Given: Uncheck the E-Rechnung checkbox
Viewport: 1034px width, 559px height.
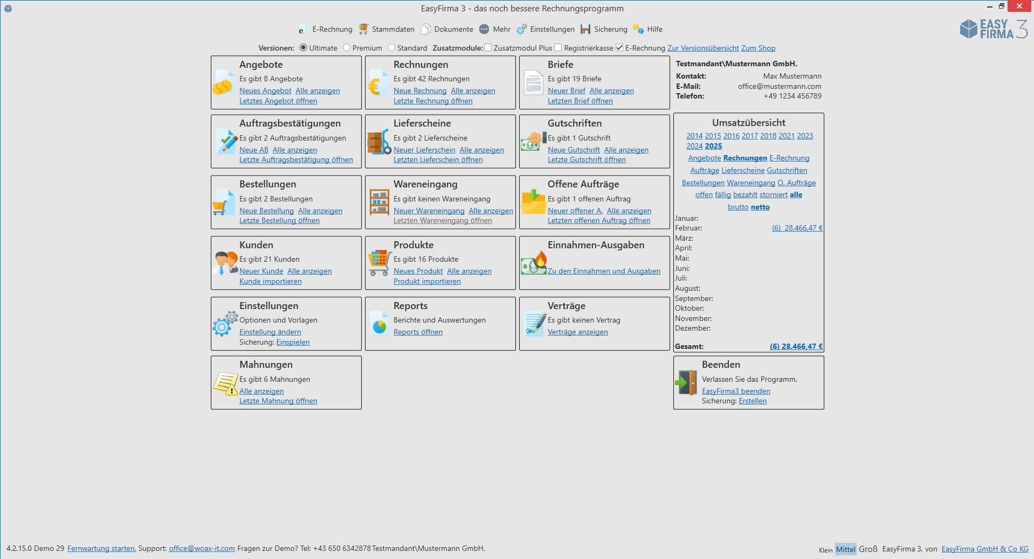Looking at the screenshot, I should 619,48.
